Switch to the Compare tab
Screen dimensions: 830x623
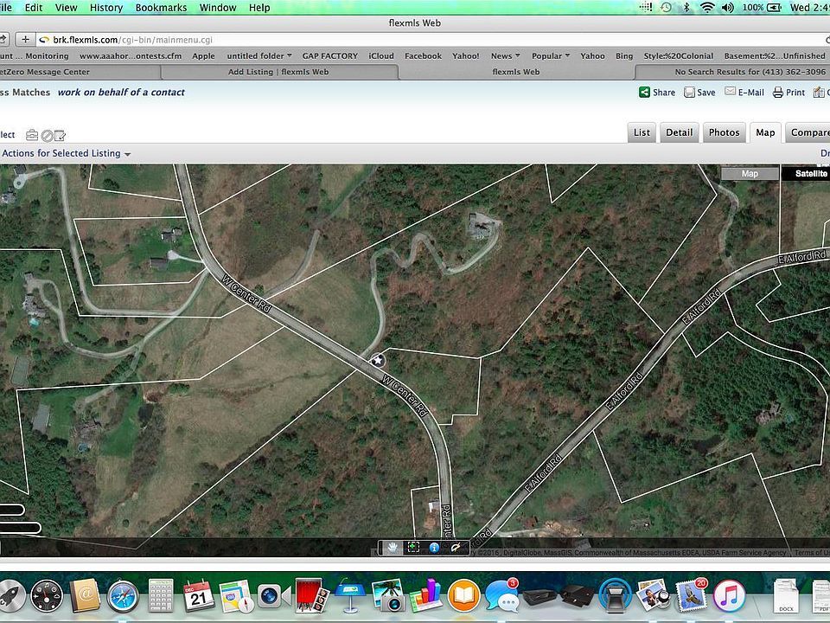point(808,132)
